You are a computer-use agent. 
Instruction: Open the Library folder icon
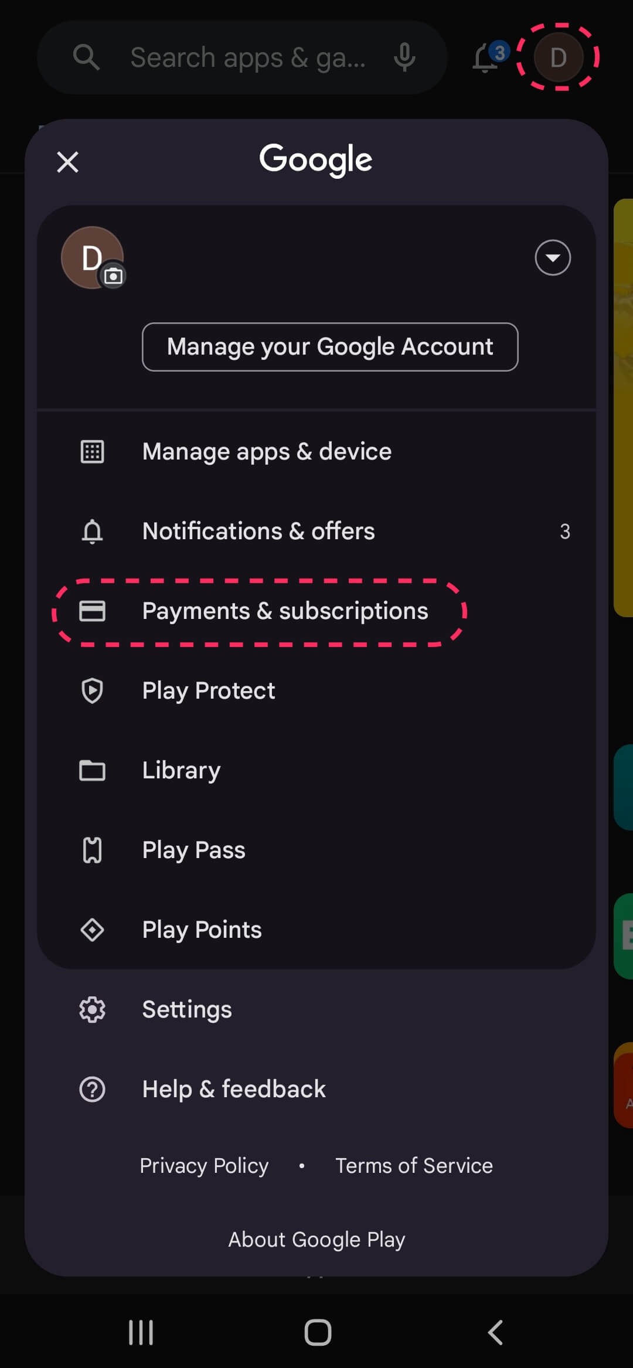coord(92,770)
